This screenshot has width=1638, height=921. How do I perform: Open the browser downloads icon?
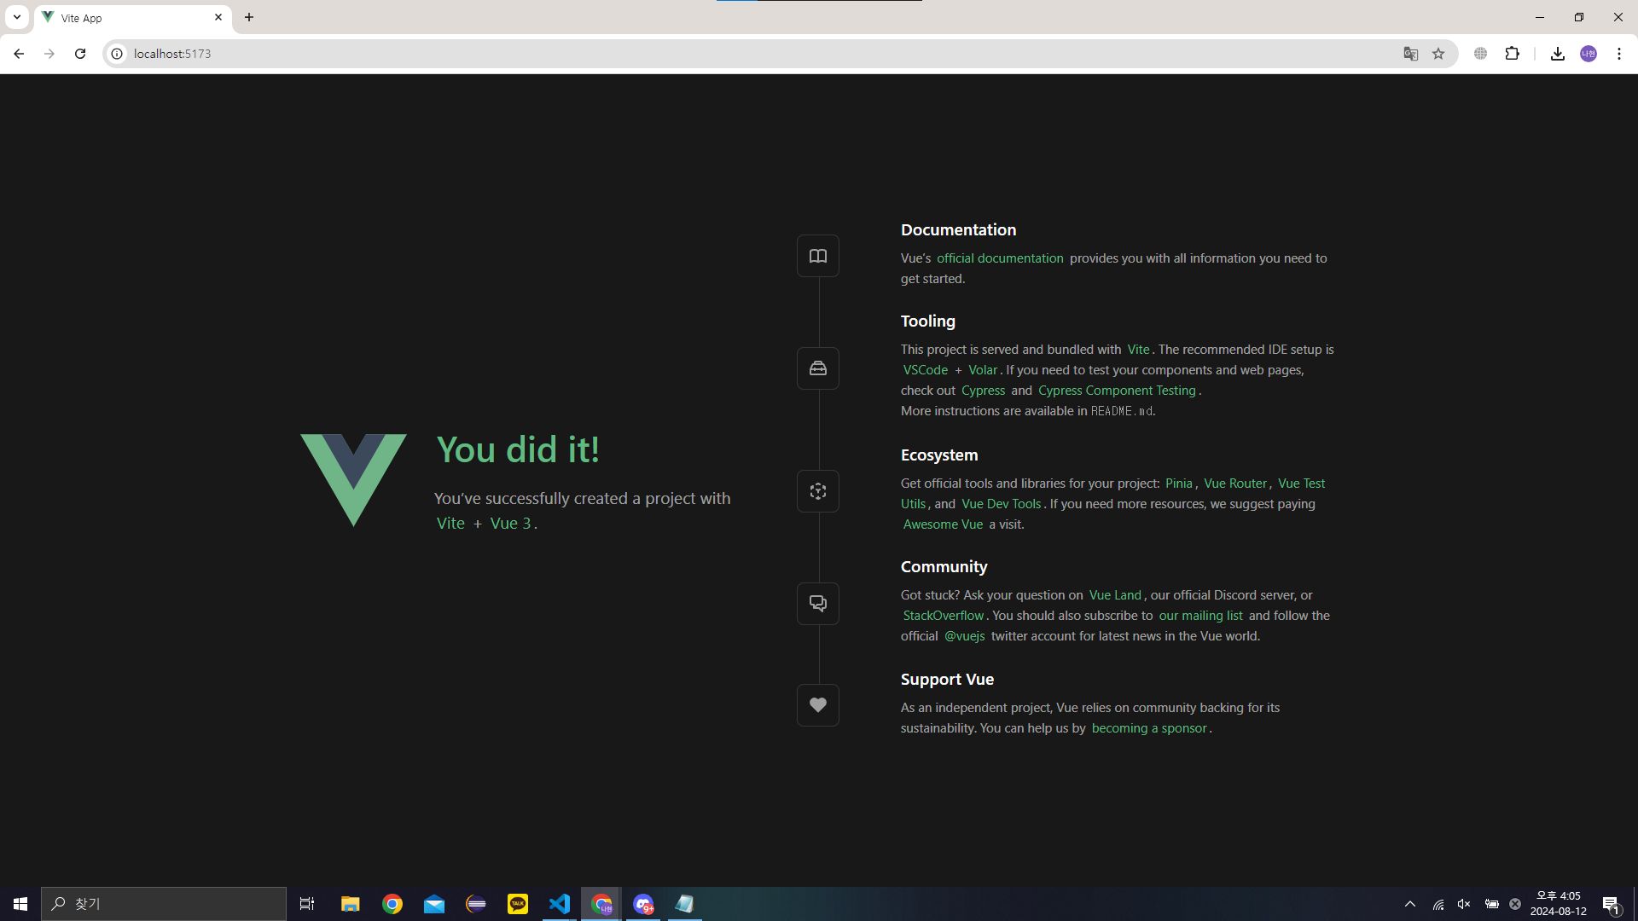[1558, 54]
